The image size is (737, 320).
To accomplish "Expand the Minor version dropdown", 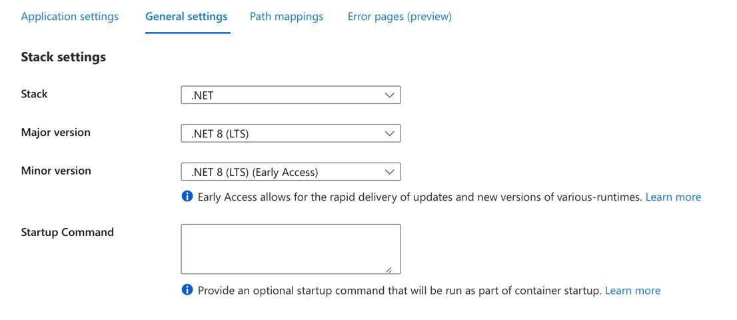I will (291, 172).
